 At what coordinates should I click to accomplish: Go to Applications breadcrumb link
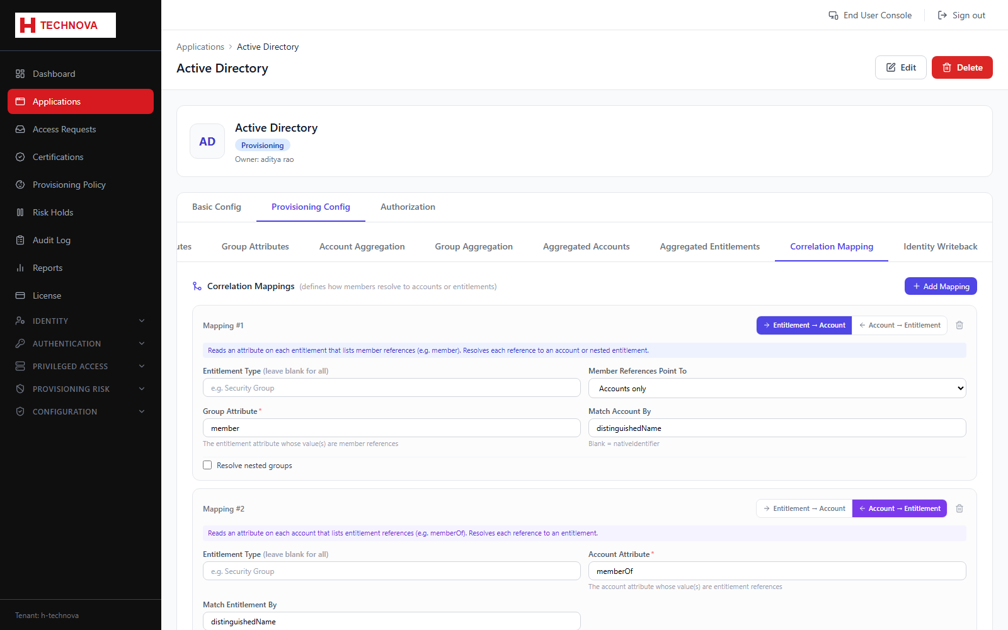(200, 47)
